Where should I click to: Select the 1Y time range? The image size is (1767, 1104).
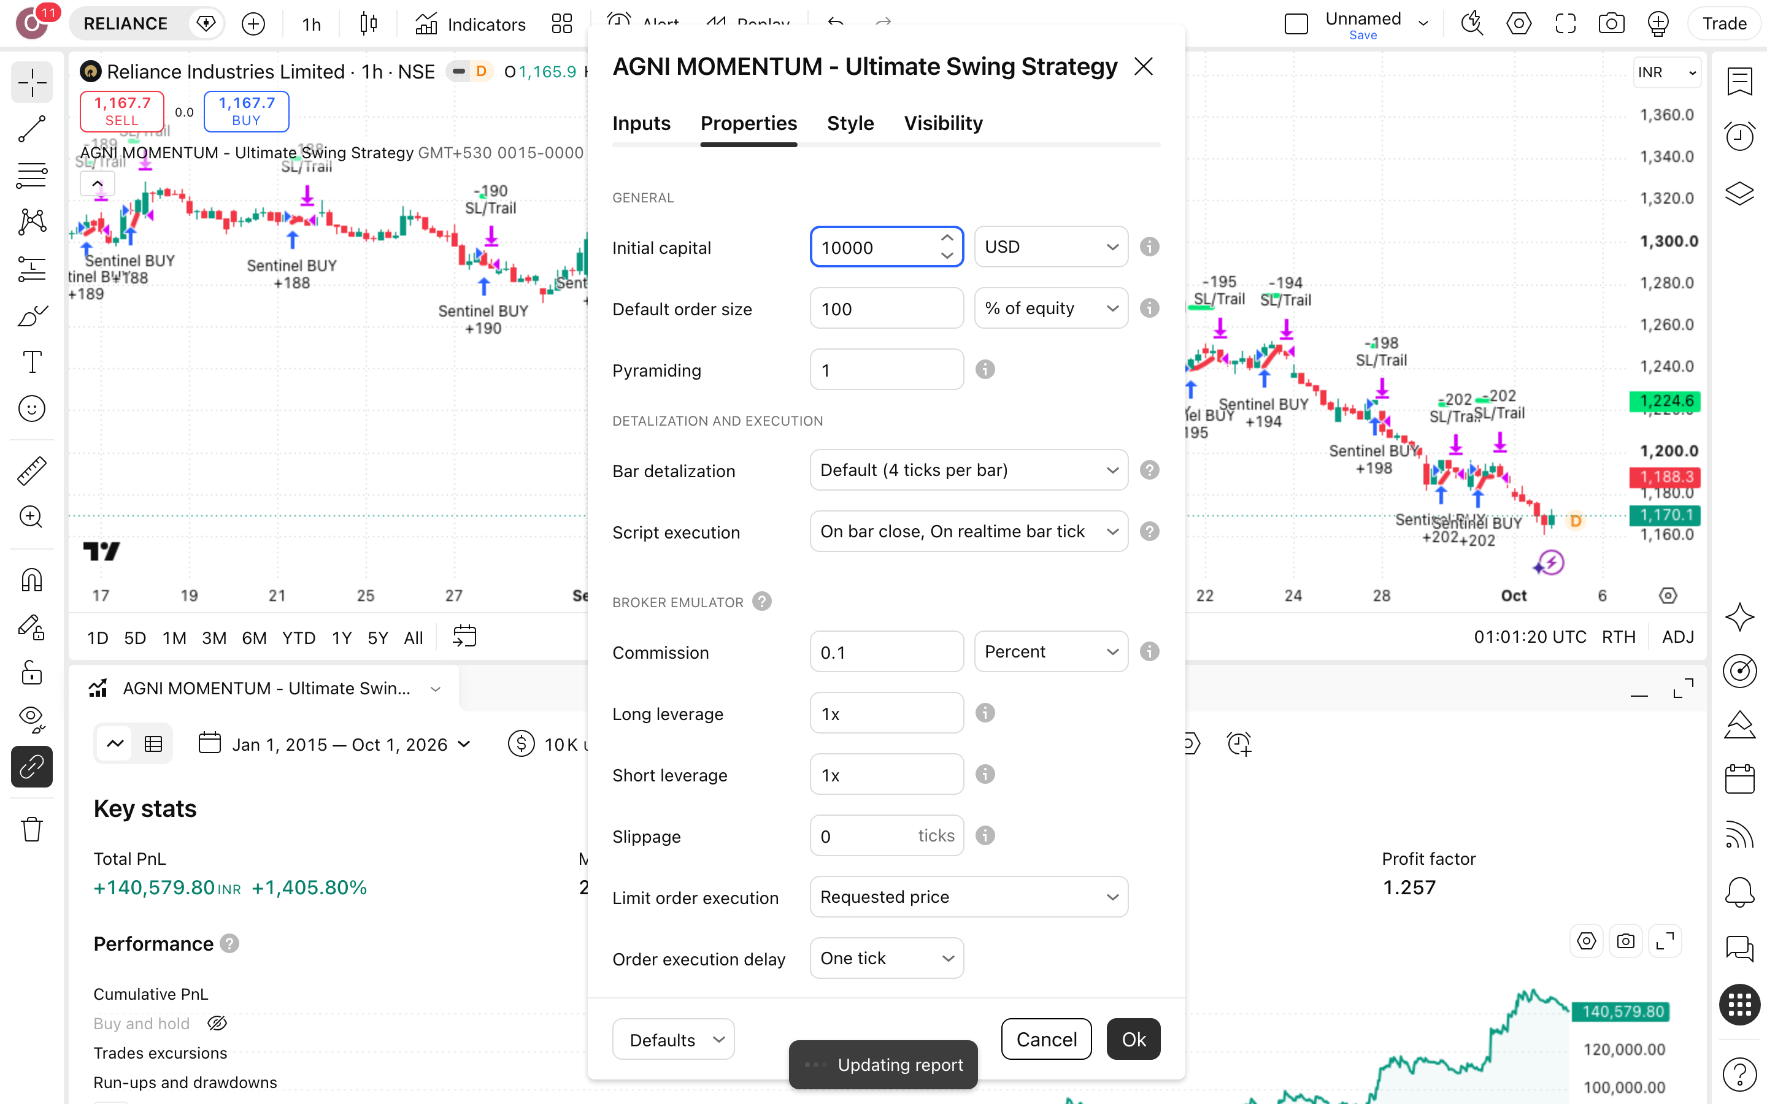click(342, 637)
